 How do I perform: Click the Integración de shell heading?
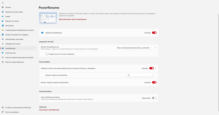pyautogui.click(x=46, y=42)
